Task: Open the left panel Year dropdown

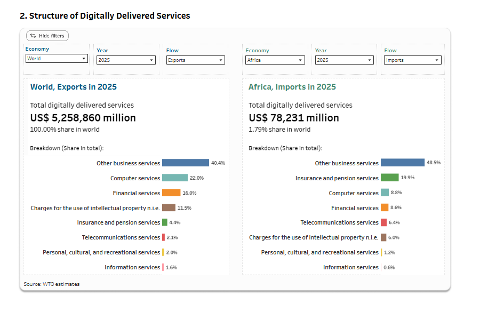Action: point(126,60)
